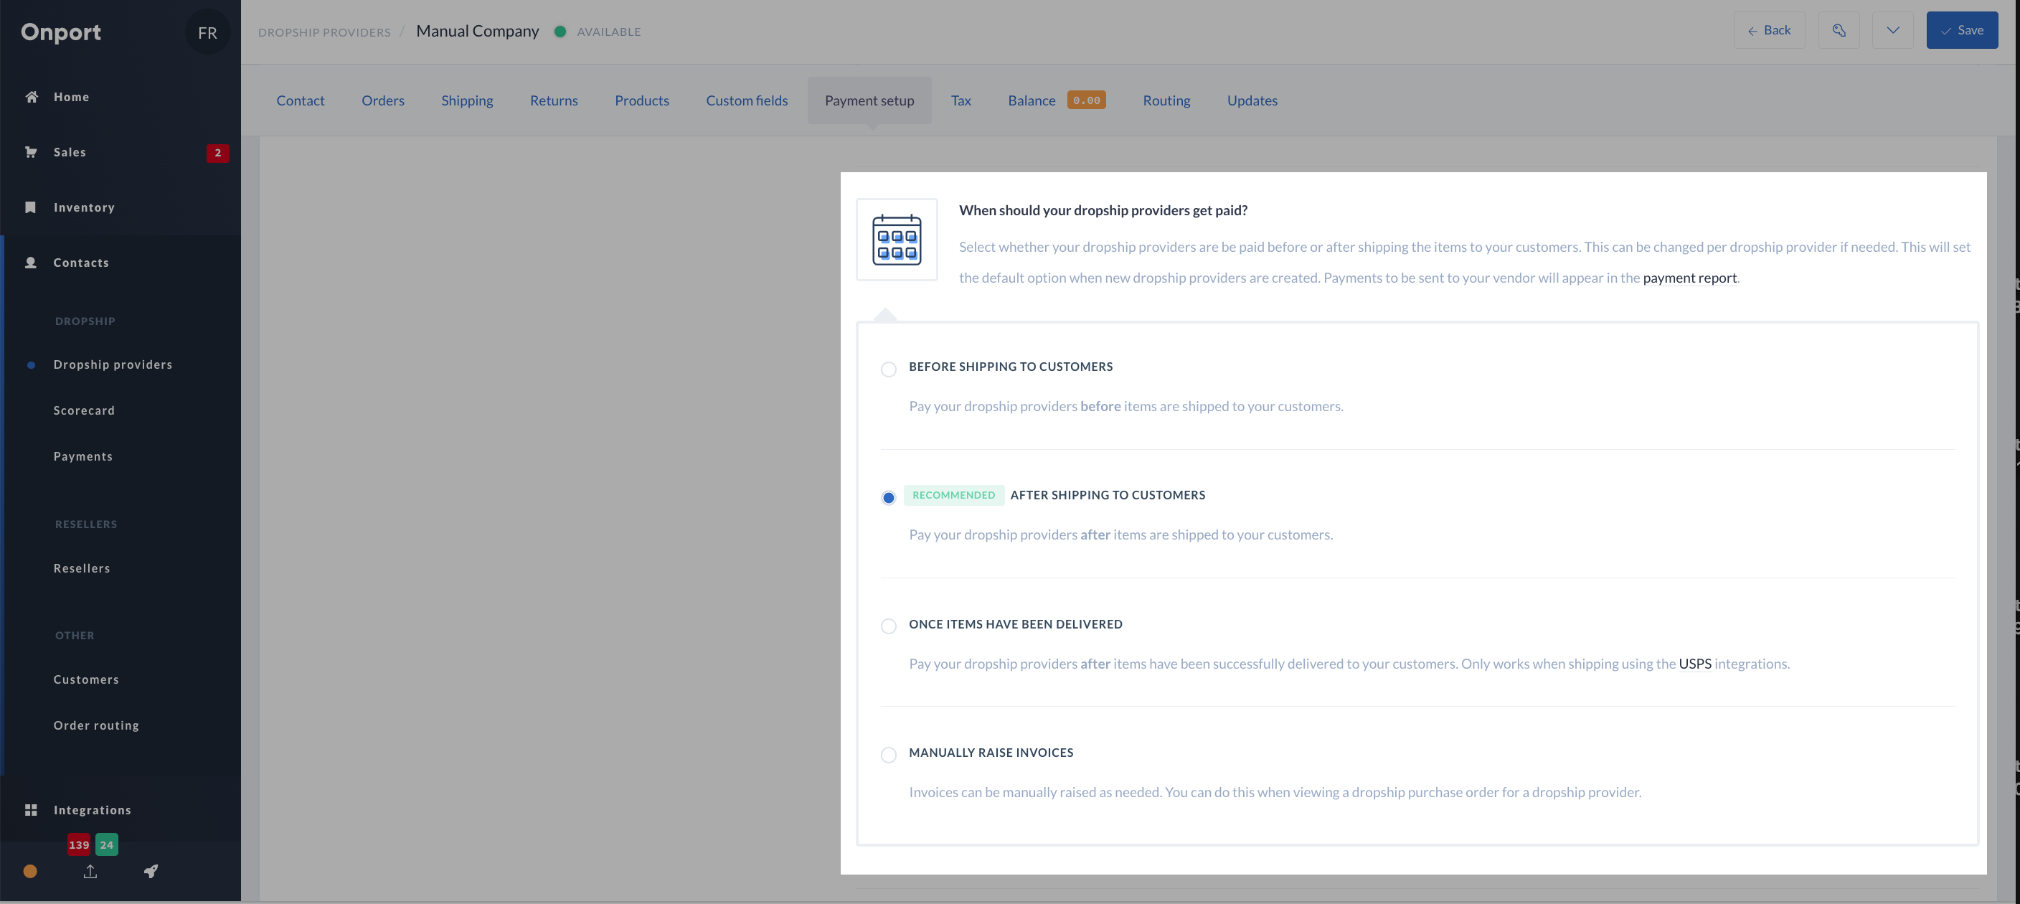Click 'When should your dropship providers get paid?' heading

(x=1103, y=210)
